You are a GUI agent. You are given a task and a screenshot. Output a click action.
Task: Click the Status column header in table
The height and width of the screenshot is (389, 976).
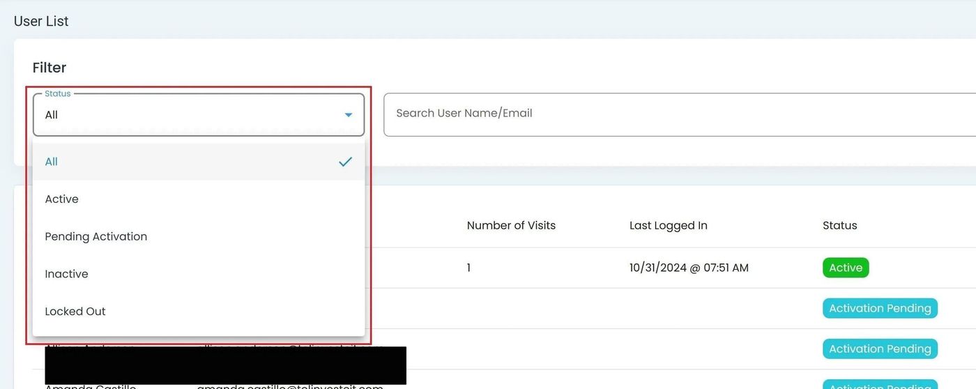click(839, 226)
